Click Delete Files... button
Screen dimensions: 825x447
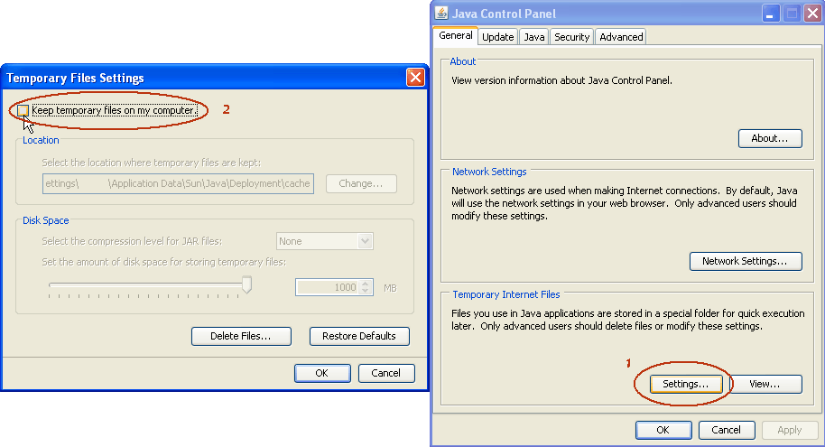(x=241, y=337)
